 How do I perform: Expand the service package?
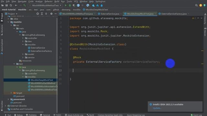tap(23, 57)
